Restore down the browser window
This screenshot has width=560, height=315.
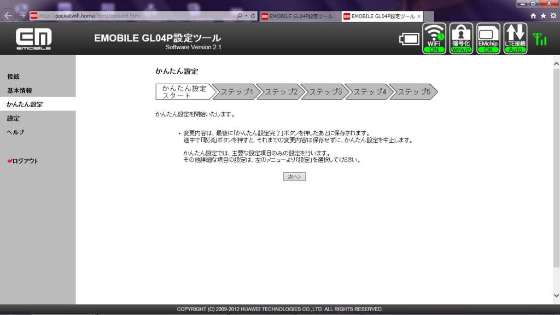533,3
